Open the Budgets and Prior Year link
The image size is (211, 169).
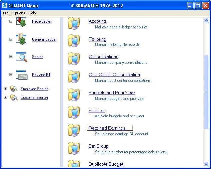point(112,93)
